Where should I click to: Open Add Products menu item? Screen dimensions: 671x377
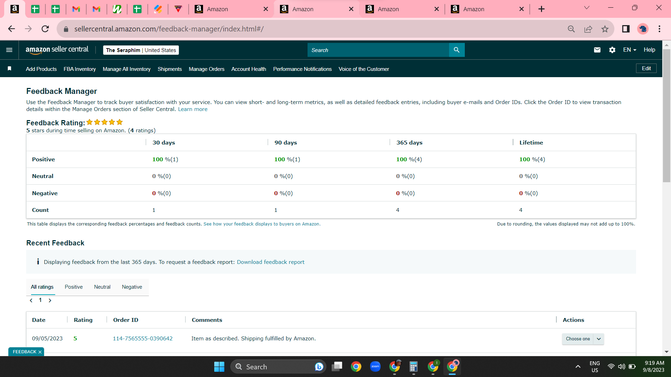click(x=41, y=69)
